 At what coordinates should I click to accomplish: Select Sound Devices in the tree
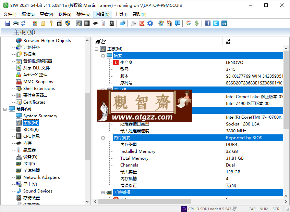38,191
